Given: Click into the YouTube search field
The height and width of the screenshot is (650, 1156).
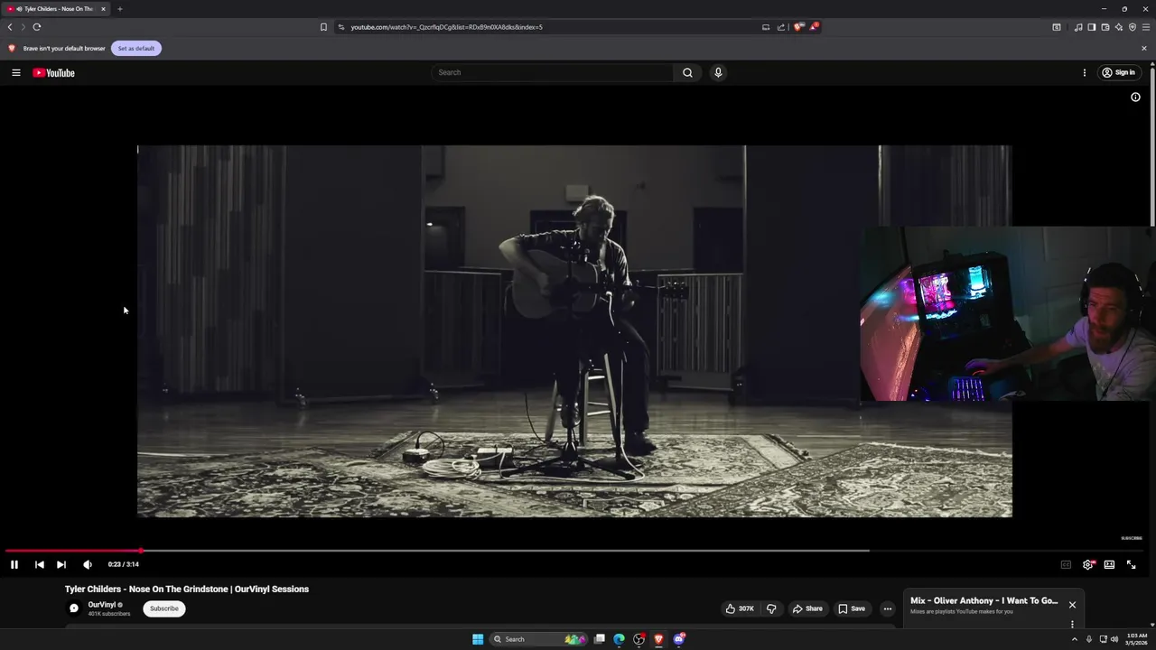Looking at the screenshot, I should coord(553,72).
